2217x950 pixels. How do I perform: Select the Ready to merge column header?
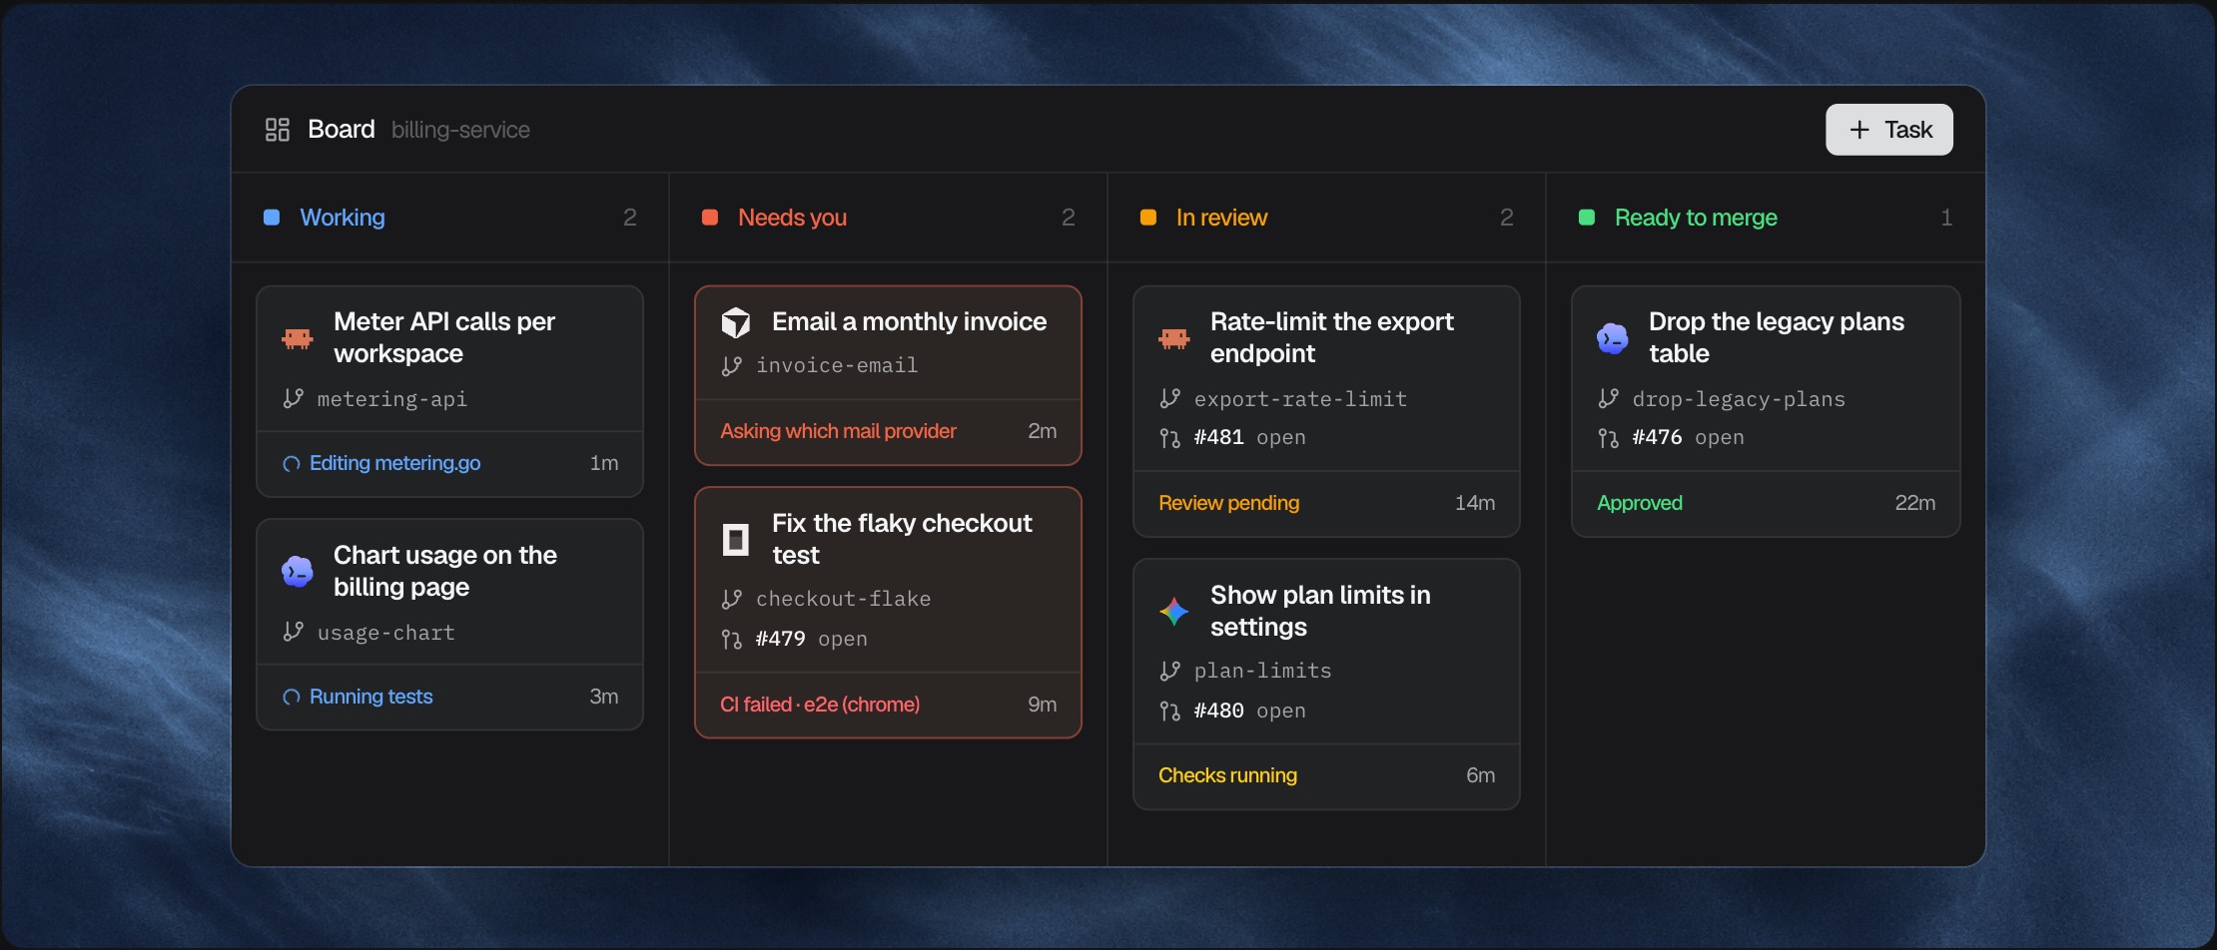pos(1766,218)
